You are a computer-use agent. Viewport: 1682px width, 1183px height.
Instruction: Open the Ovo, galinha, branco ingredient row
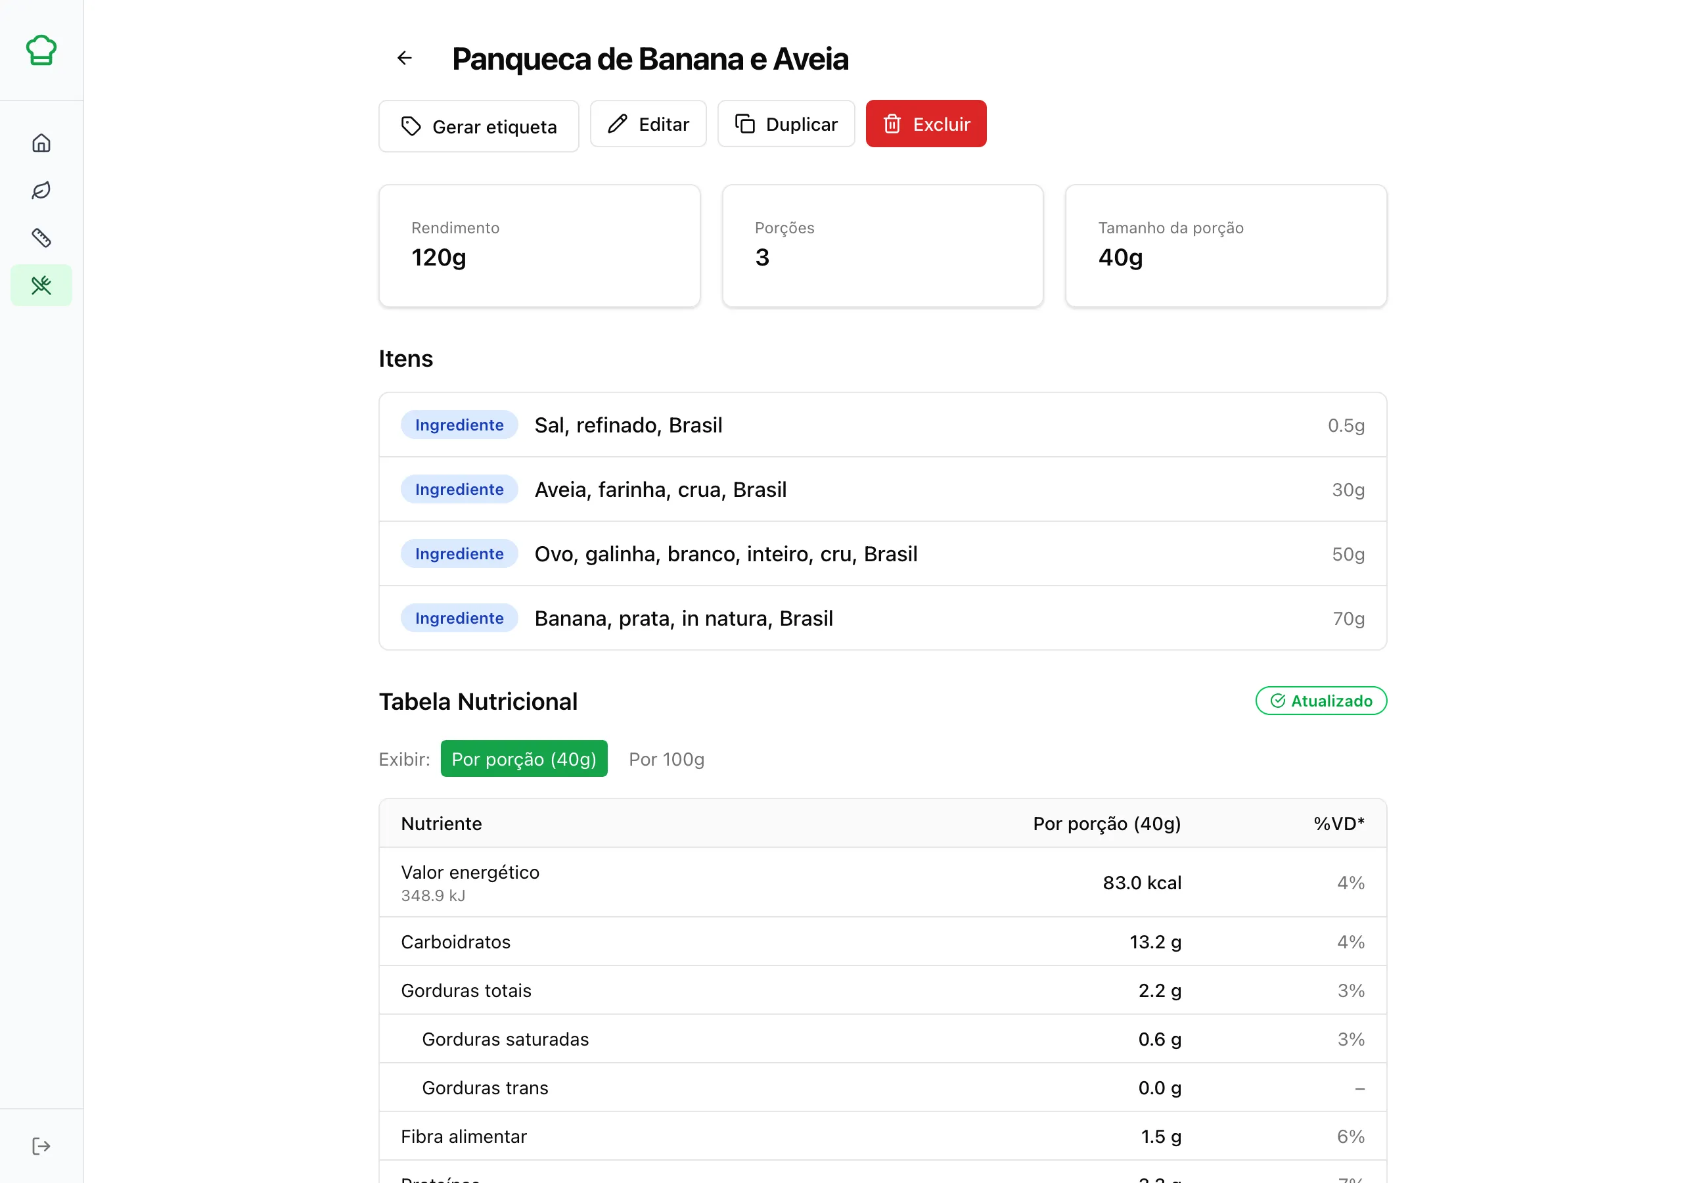[882, 554]
